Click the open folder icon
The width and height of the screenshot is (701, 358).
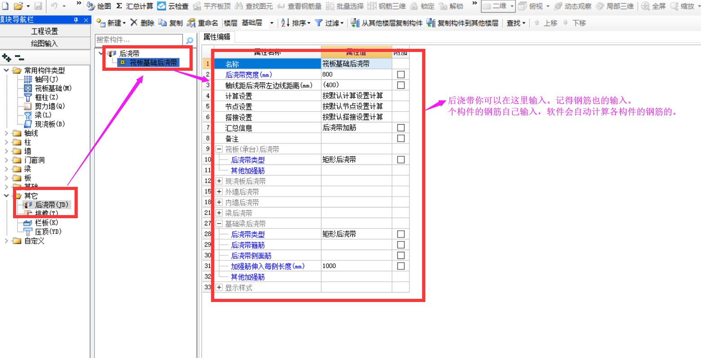(18, 6)
